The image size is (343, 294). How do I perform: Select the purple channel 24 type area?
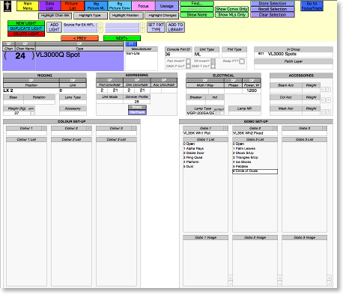point(79,61)
